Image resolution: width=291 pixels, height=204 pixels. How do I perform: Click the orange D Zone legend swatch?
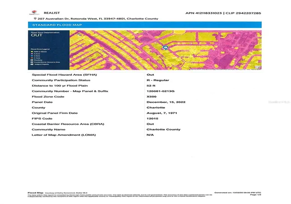(32, 58)
